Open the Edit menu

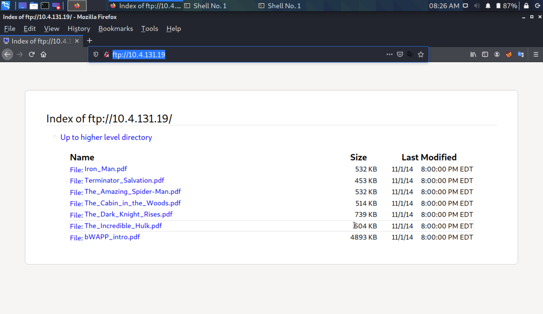tap(29, 29)
